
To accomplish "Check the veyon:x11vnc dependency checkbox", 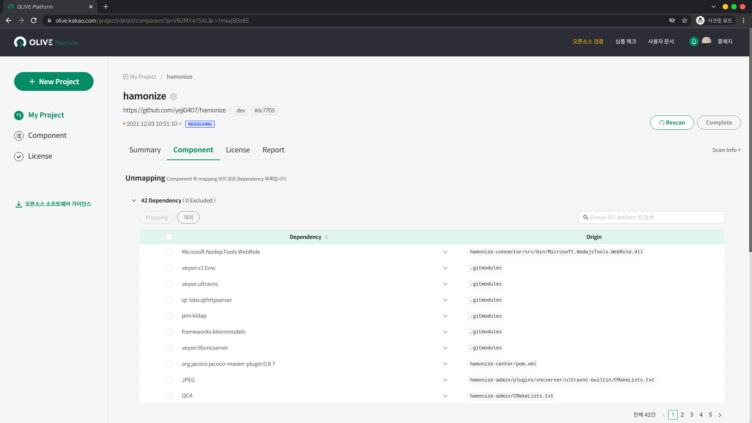I will pos(169,268).
